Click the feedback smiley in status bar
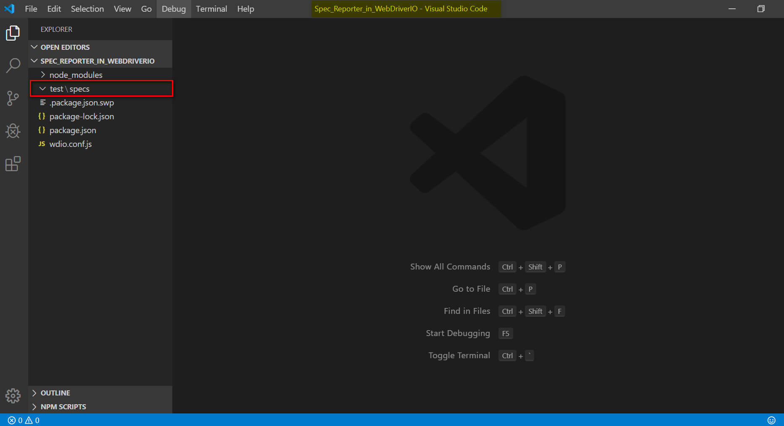 click(x=771, y=420)
